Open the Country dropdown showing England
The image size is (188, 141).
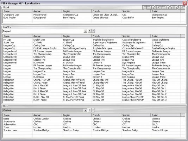(85, 31)
